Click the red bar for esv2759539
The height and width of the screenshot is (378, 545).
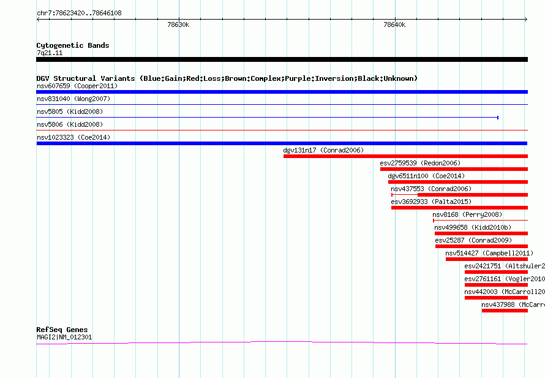[x=454, y=169]
